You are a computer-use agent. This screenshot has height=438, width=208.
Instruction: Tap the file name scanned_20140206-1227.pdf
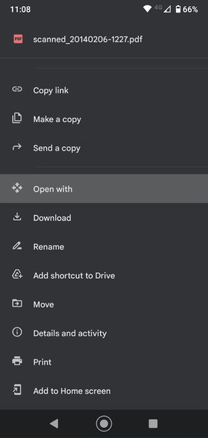click(87, 39)
